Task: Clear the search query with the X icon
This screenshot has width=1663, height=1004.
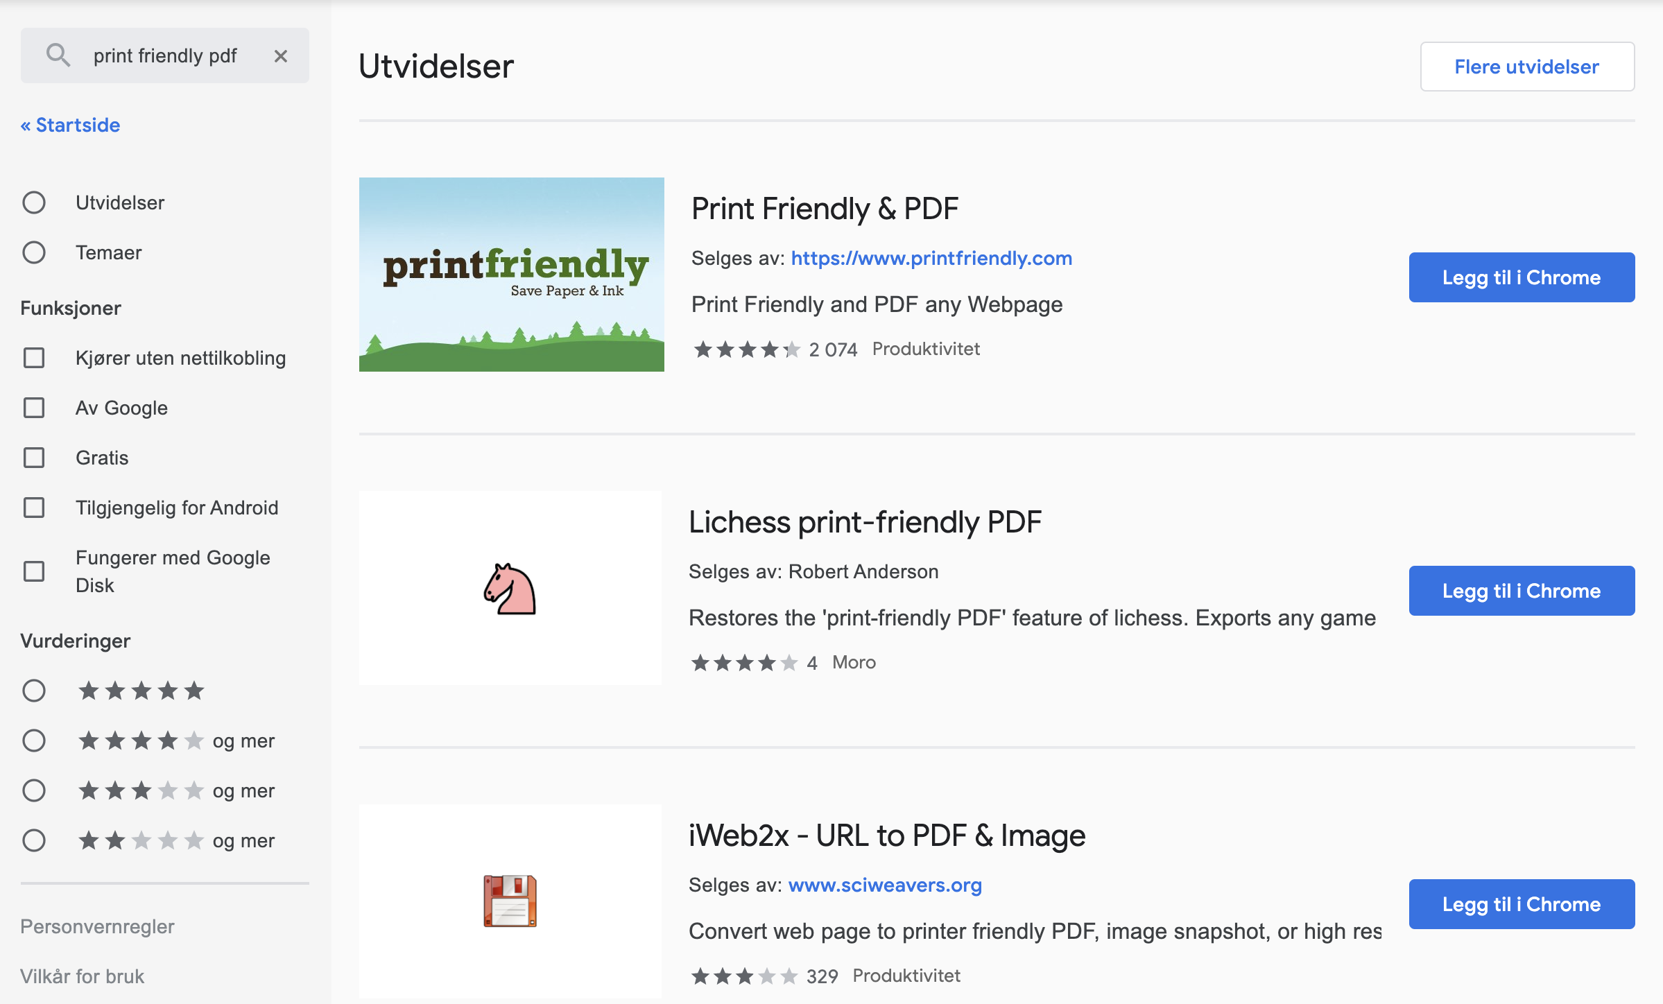Action: (x=281, y=55)
